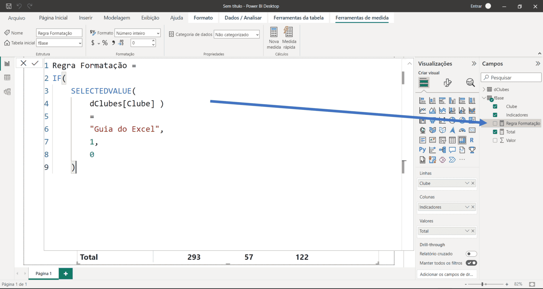Commit the formula with the checkmark button
Viewport: 543px width, 289px height.
click(x=35, y=63)
